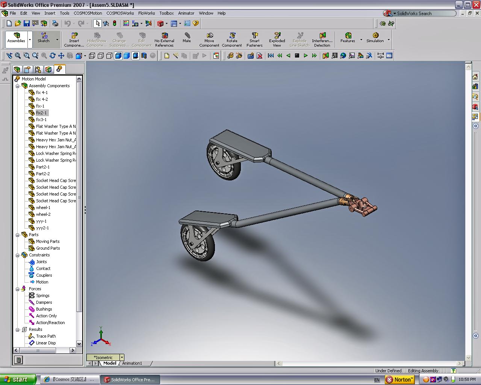Collapse the Assembly Components tree node
The height and width of the screenshot is (385, 481).
pyautogui.click(x=17, y=86)
